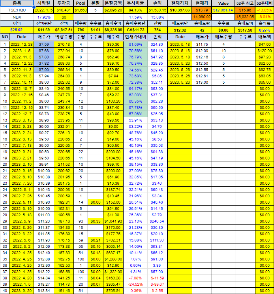The image size is (274, 294).
Task: Select the $1,322.00 buy amount cell
Action: [113, 272]
